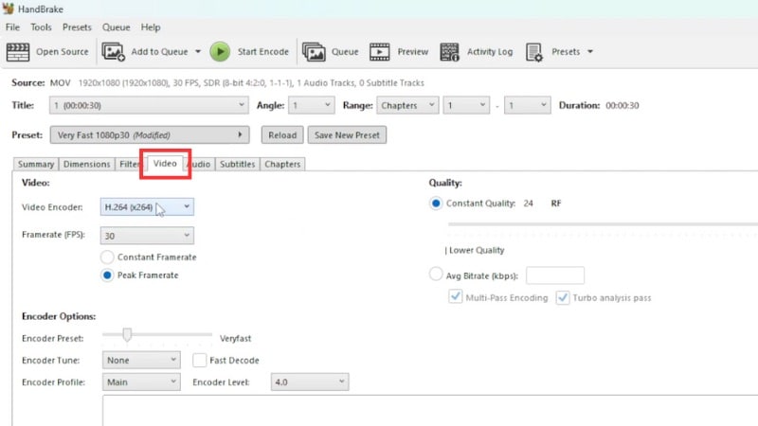
Task: Open the Encoder Profile dropdown
Action: coord(141,382)
